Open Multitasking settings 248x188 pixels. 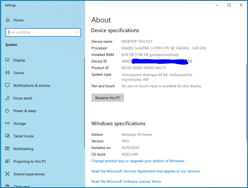23,149
